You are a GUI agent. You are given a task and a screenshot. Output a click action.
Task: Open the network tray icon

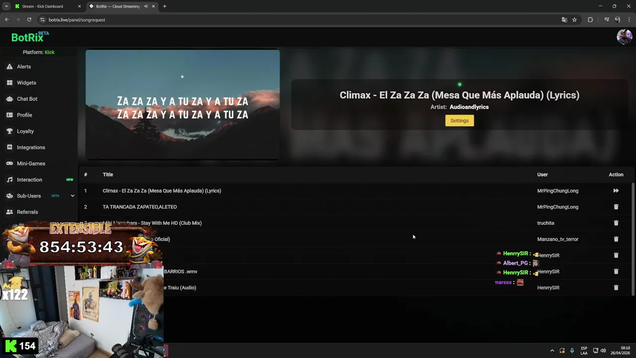click(596, 351)
